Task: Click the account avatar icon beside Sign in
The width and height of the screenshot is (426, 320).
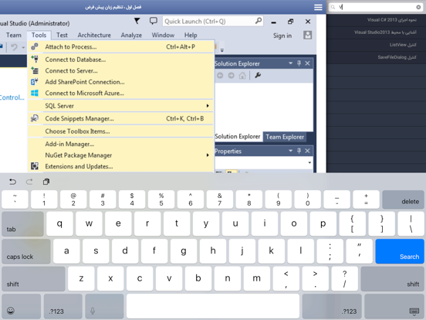Action: 307,35
